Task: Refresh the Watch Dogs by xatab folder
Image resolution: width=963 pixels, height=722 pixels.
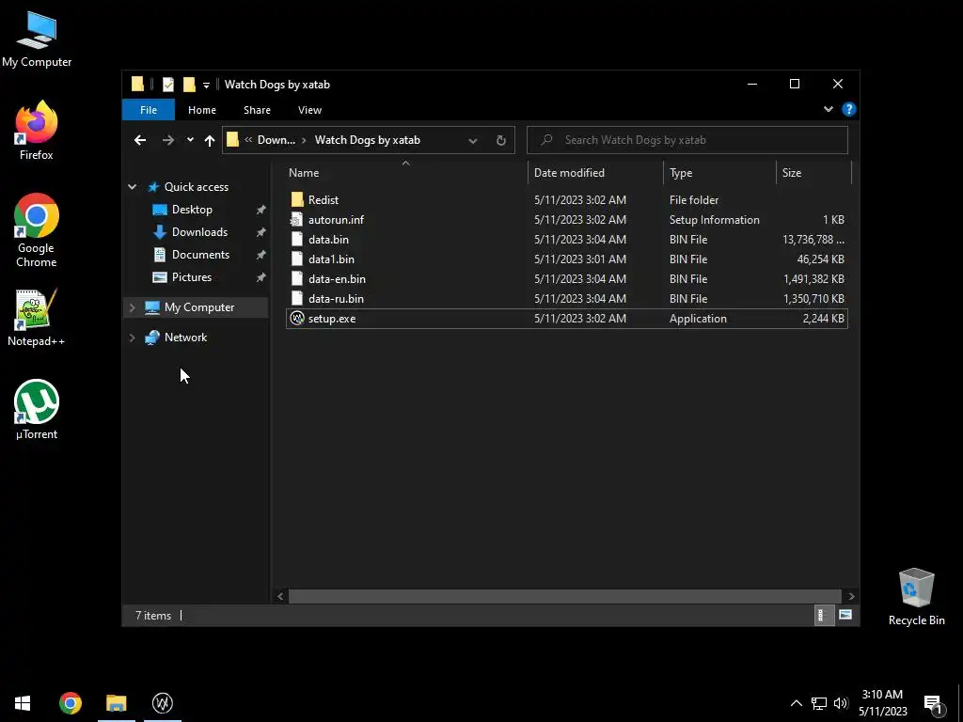Action: click(501, 141)
